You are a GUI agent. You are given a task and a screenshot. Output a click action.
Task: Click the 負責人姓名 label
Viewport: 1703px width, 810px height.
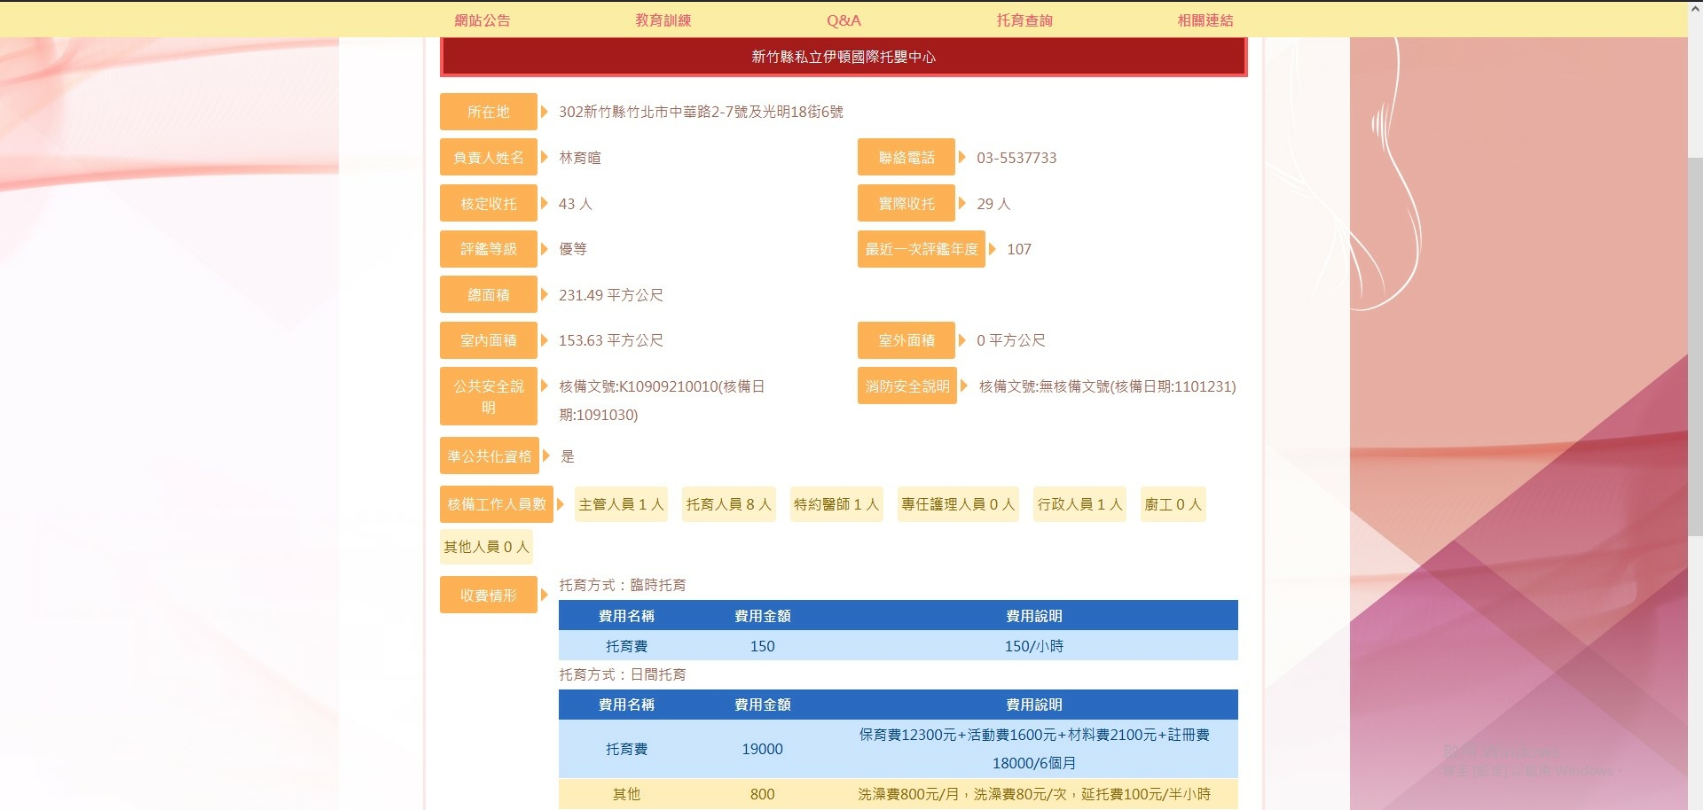click(489, 158)
